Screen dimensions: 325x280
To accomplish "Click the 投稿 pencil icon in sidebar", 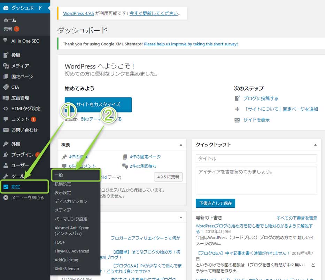I will click(6, 55).
